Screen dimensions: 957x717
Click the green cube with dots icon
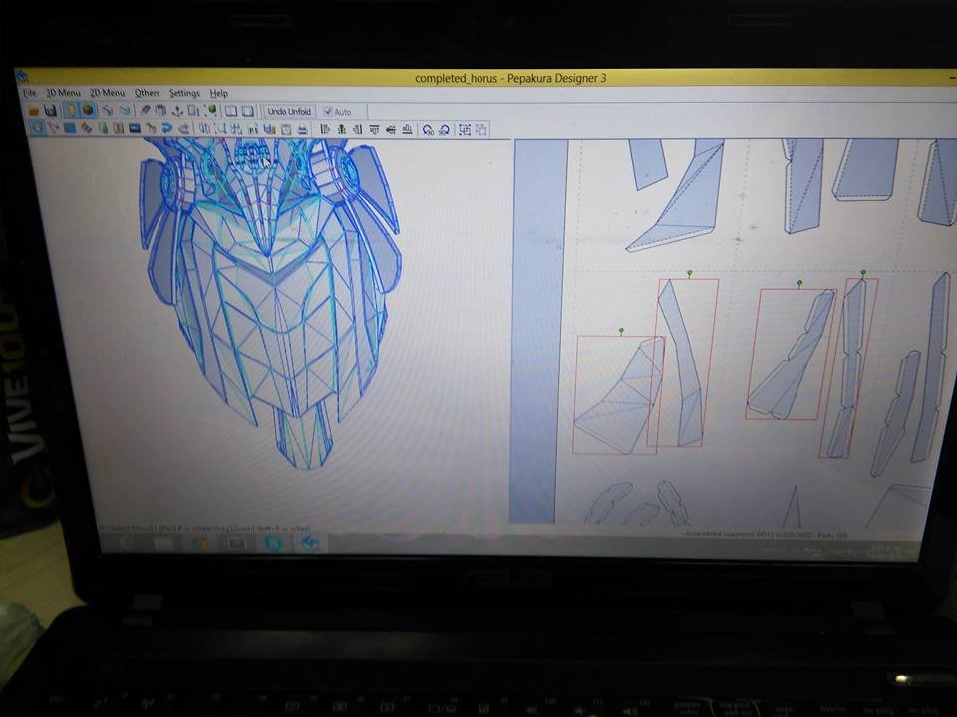click(x=211, y=111)
